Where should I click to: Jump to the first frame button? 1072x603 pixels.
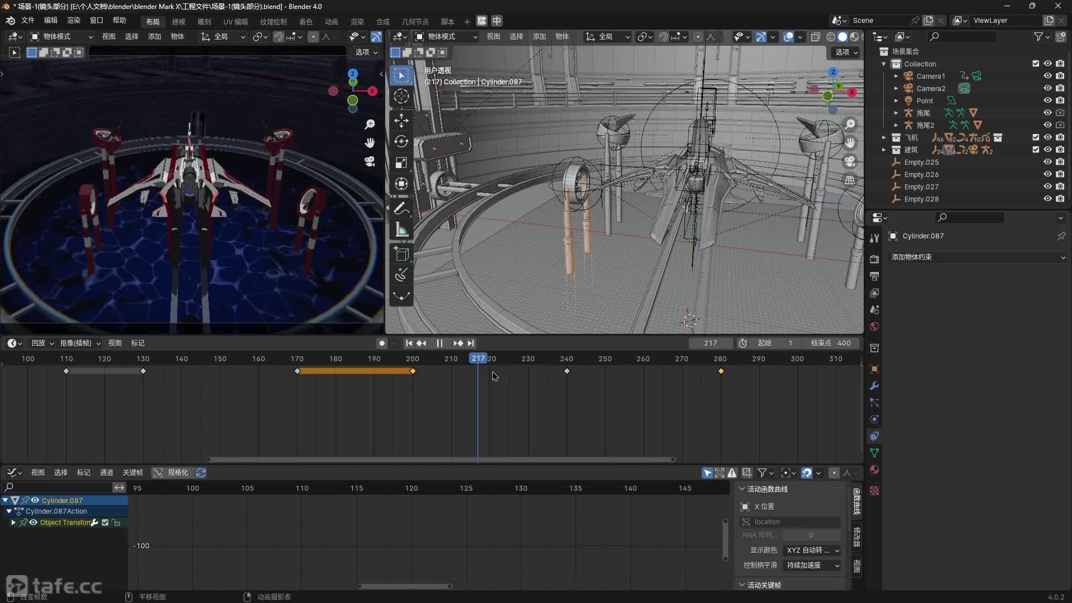409,343
